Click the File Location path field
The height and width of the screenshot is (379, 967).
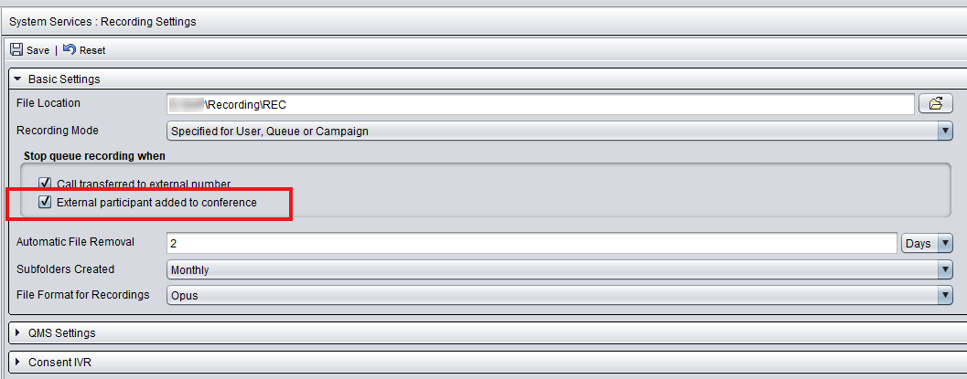point(541,105)
